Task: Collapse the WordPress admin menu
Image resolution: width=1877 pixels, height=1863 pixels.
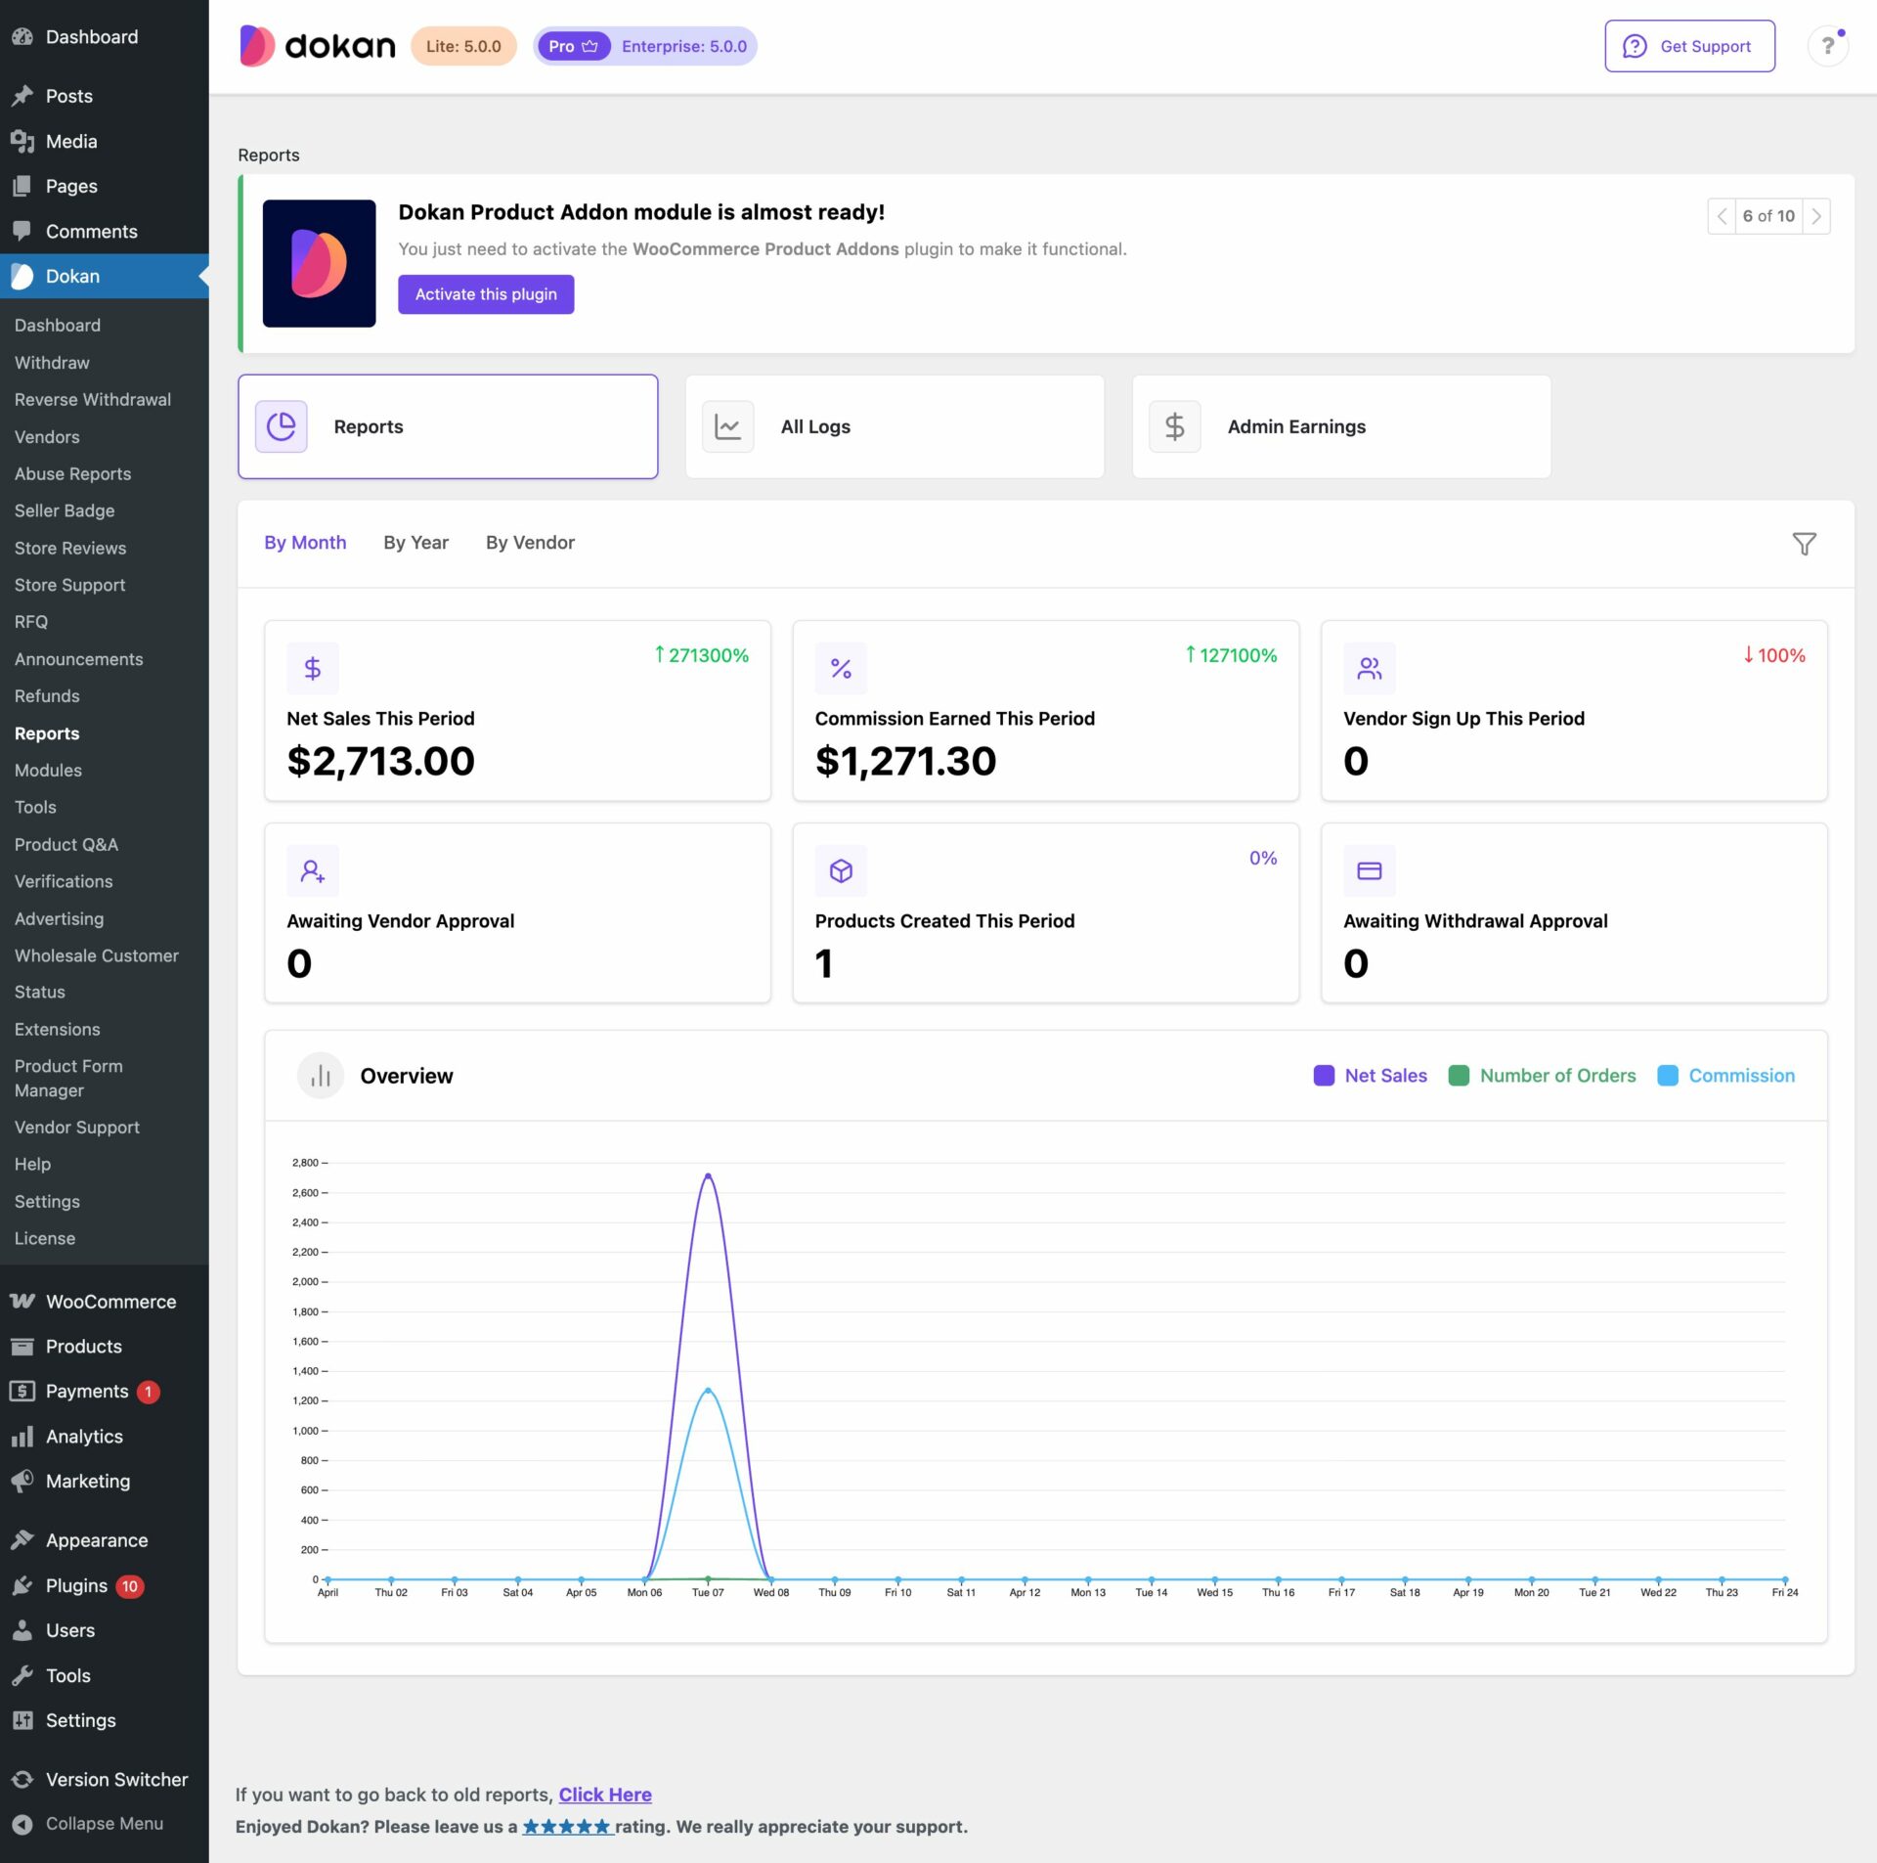Action: point(105,1823)
